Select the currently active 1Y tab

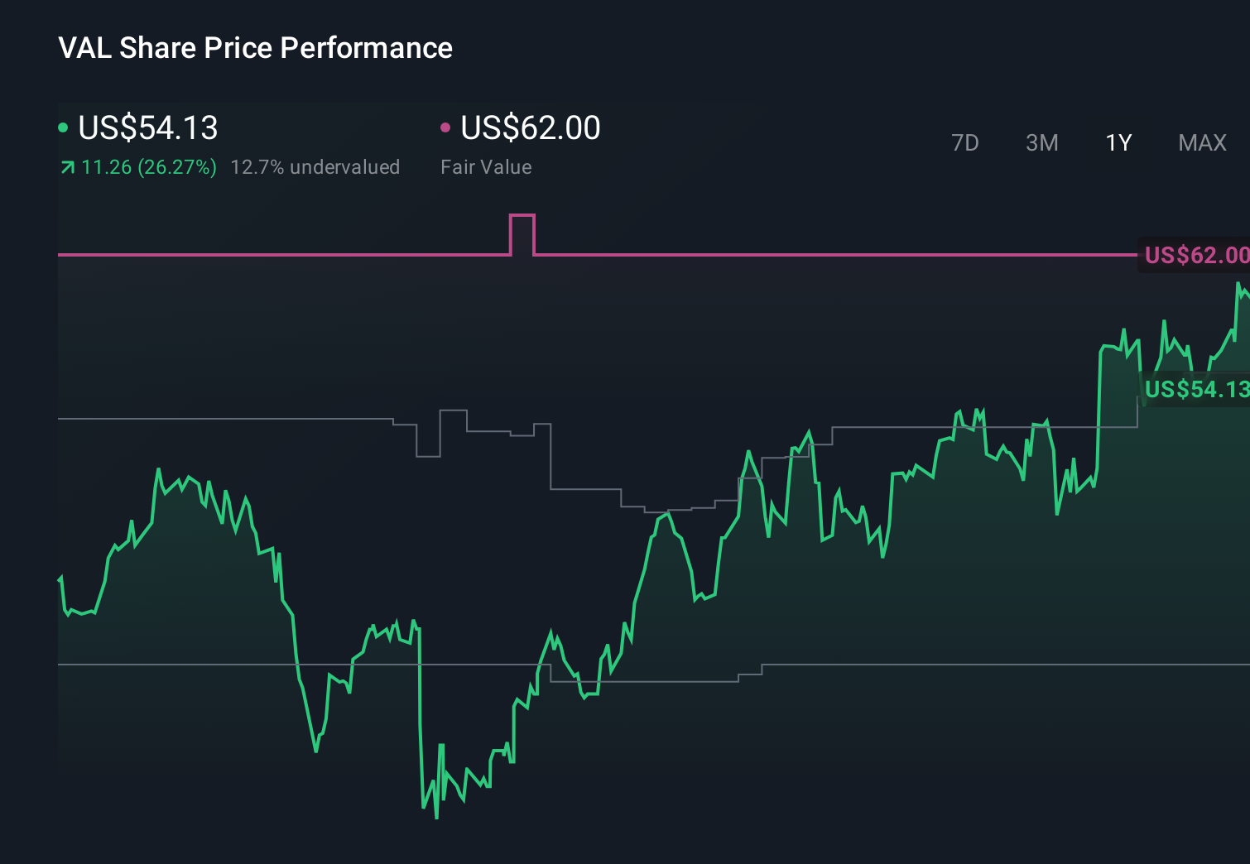[x=1118, y=142]
